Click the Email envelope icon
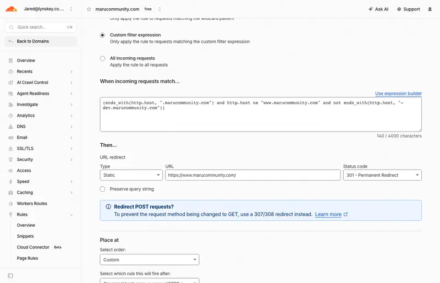This screenshot has height=283, width=440. 10,138
